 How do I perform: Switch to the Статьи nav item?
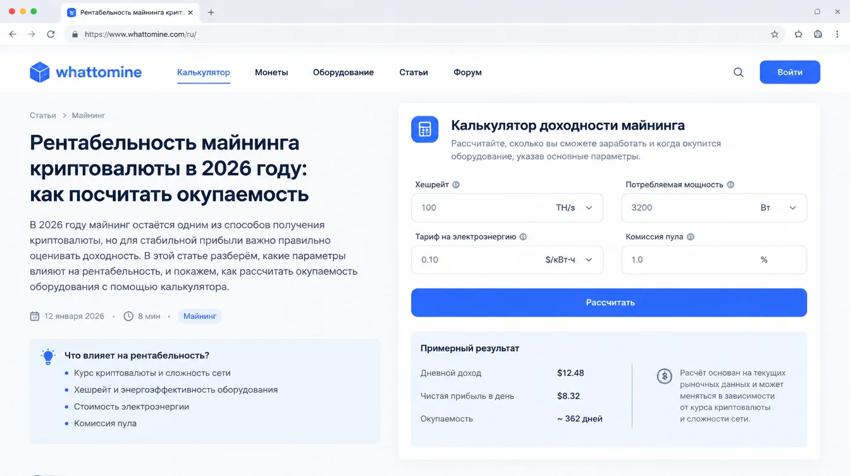pyautogui.click(x=414, y=72)
